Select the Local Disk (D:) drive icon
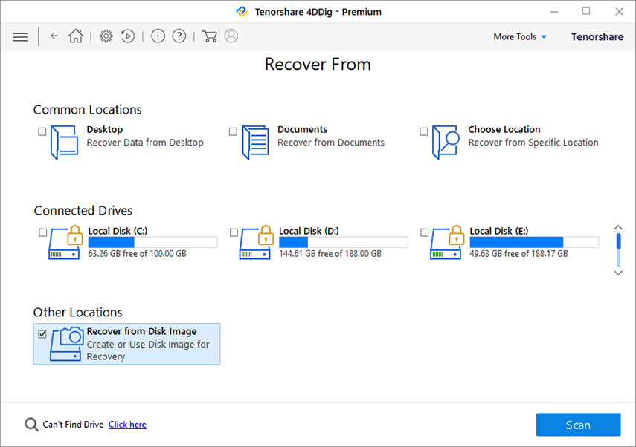The height and width of the screenshot is (447, 636). [257, 242]
